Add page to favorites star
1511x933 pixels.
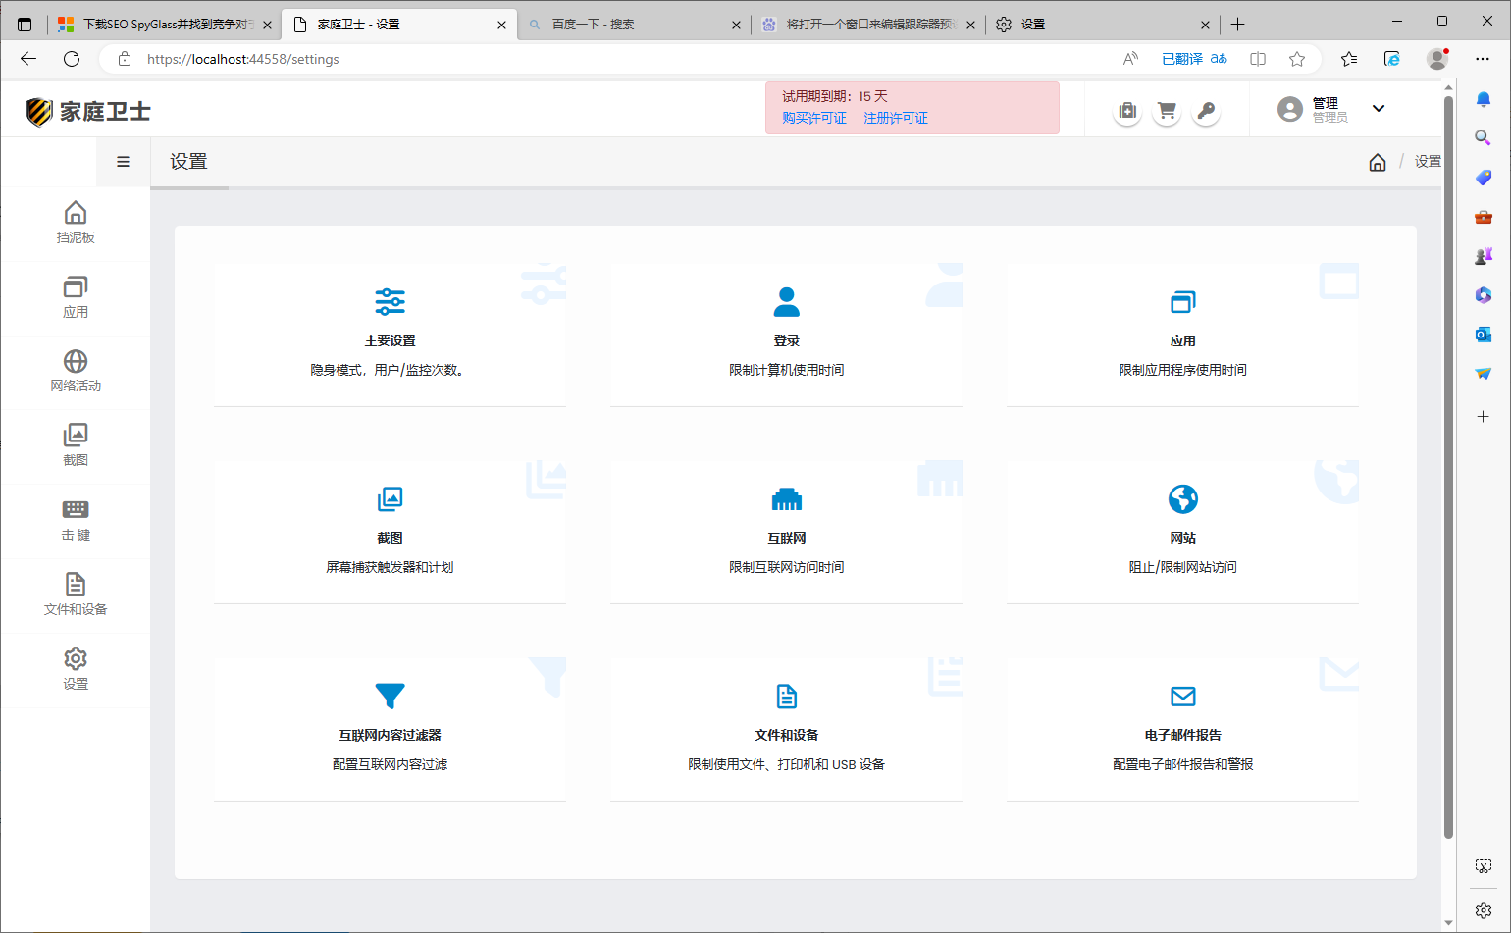(x=1297, y=59)
